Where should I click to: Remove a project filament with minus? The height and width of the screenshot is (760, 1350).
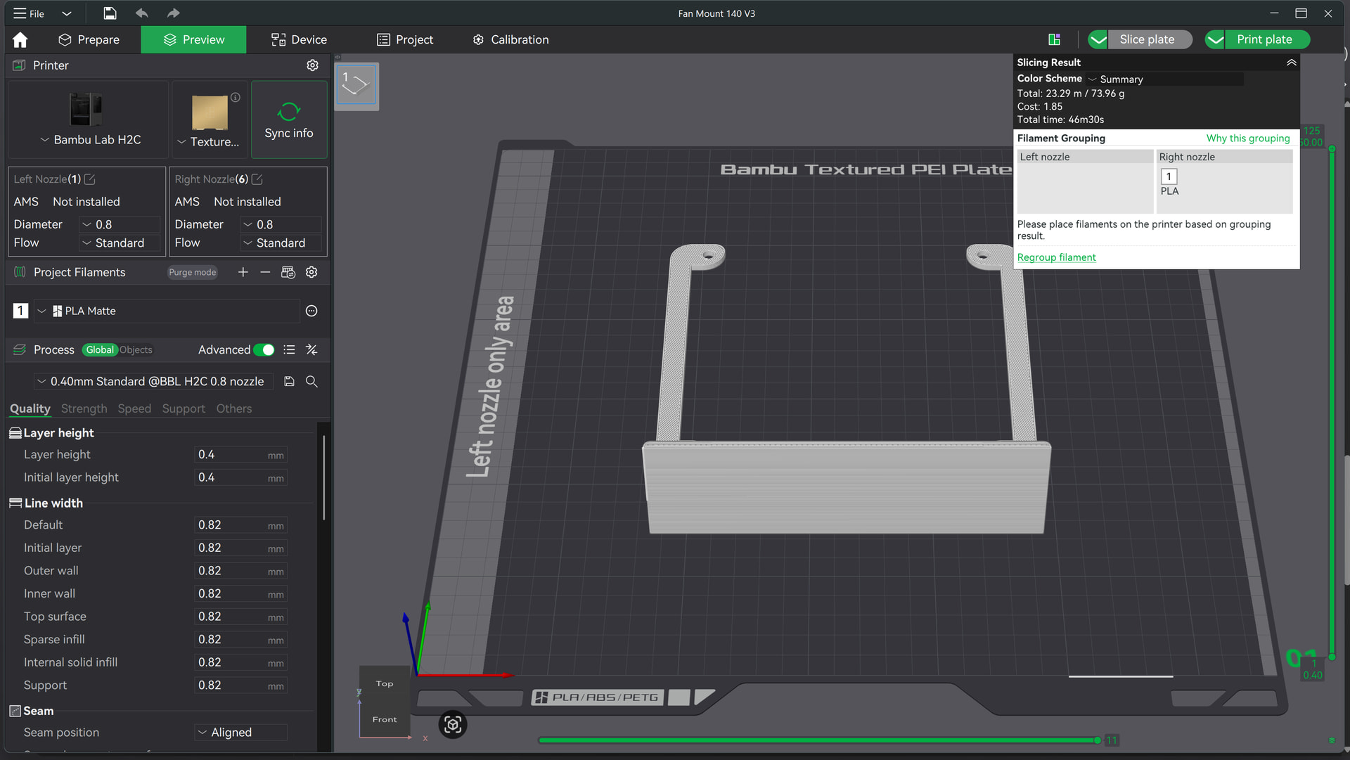(x=265, y=272)
